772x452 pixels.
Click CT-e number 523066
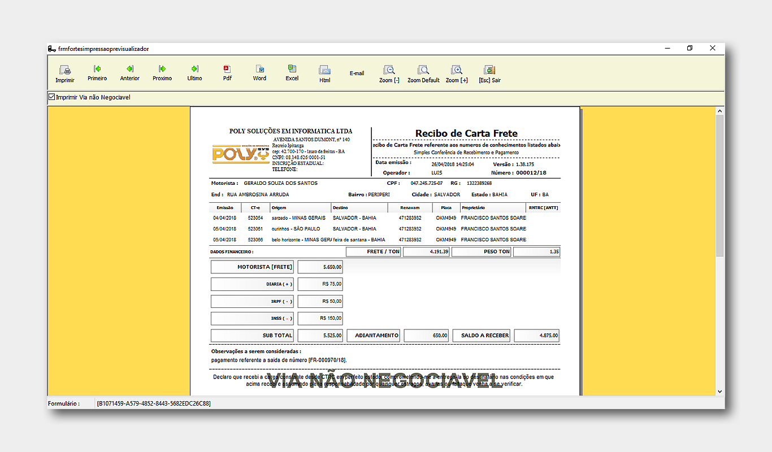pos(255,240)
